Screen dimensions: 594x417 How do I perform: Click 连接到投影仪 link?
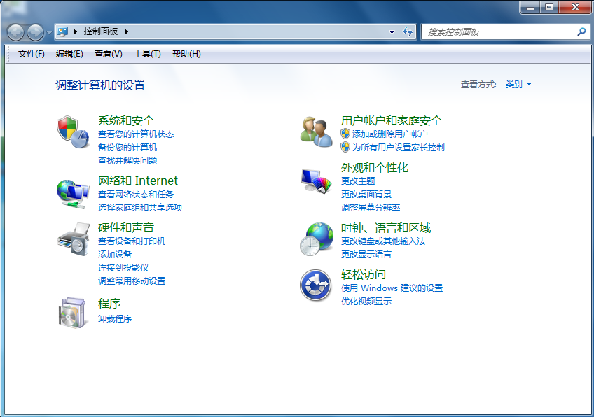click(123, 267)
